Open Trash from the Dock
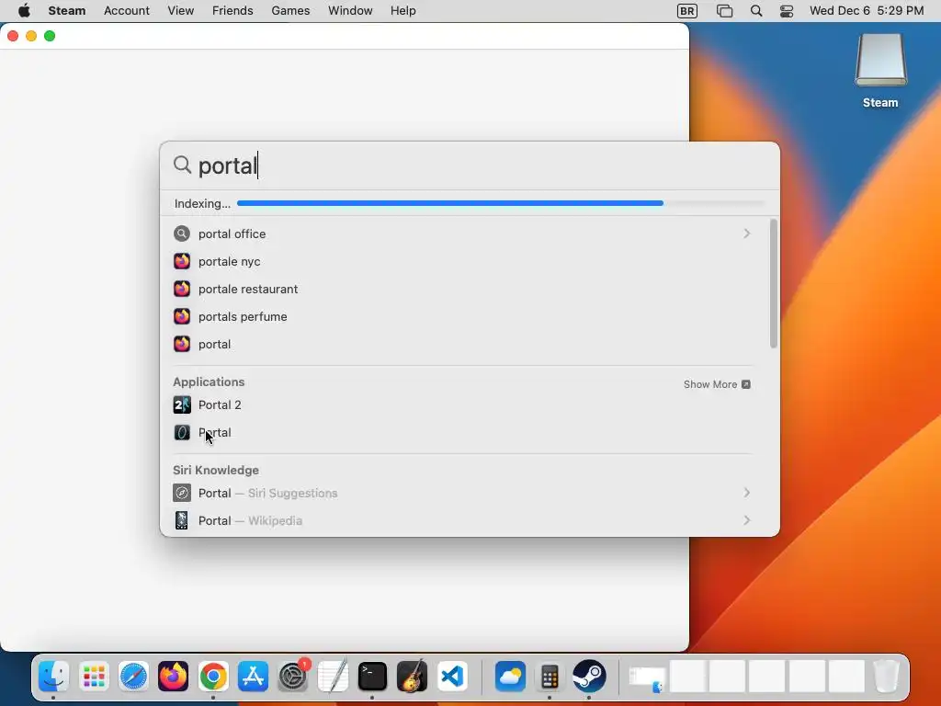The width and height of the screenshot is (941, 706). [887, 677]
